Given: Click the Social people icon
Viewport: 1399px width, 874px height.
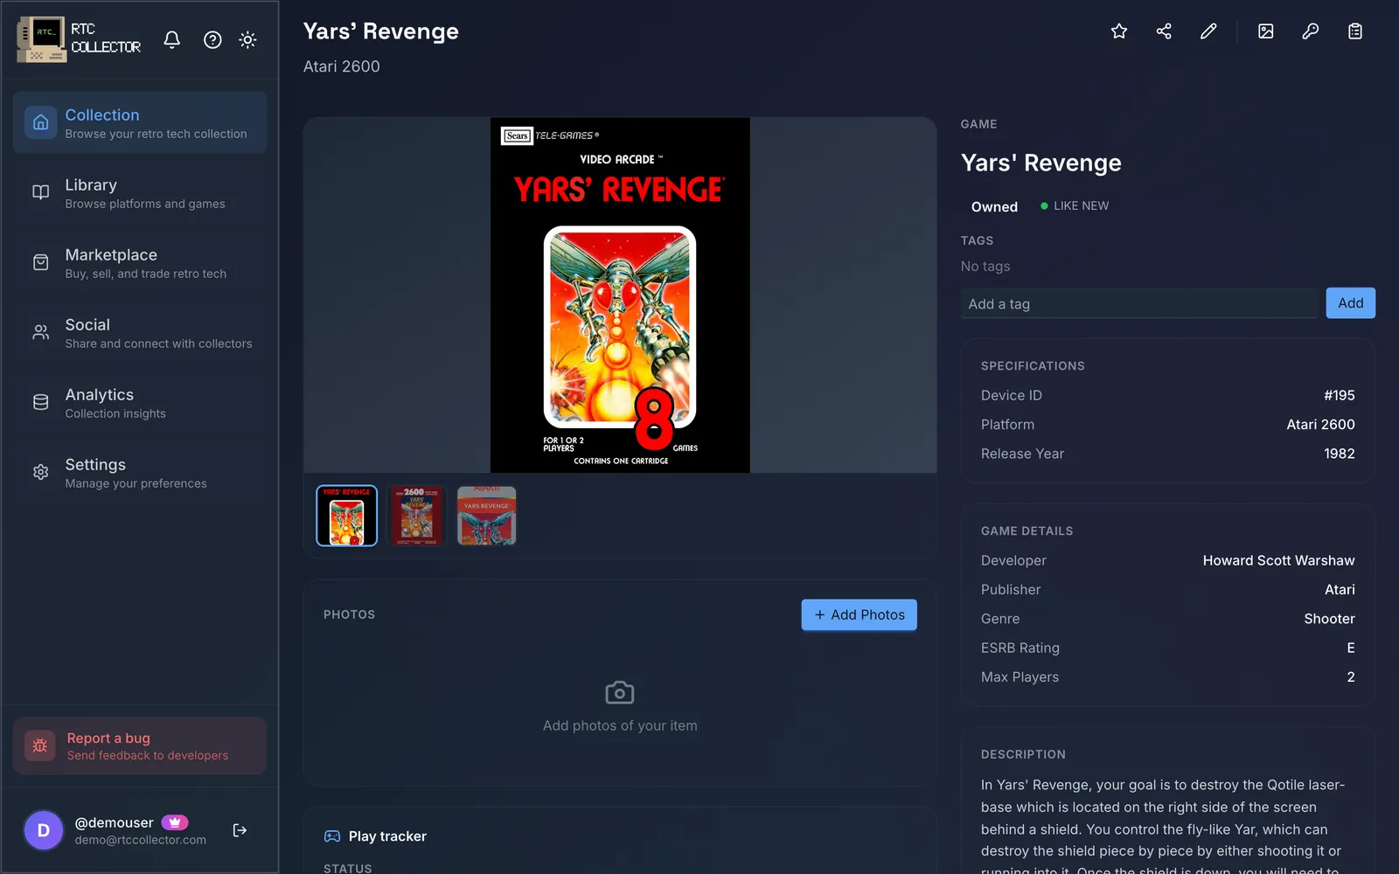Looking at the screenshot, I should [x=41, y=332].
